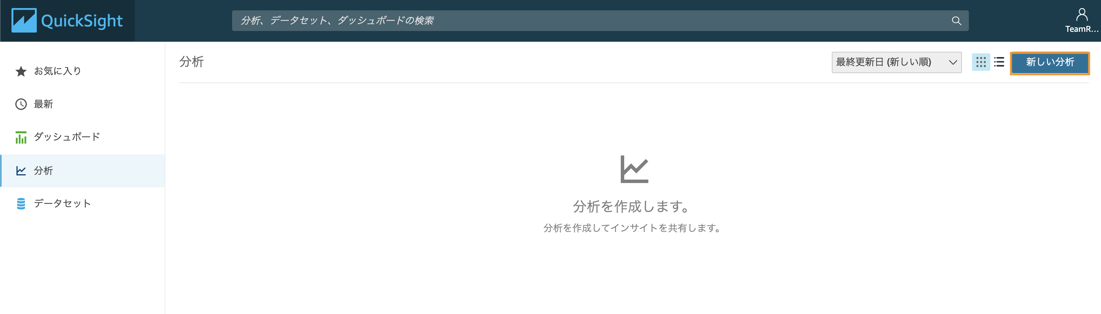Click the green bar chart dashboard icon
This screenshot has width=1101, height=314.
pyautogui.click(x=21, y=137)
